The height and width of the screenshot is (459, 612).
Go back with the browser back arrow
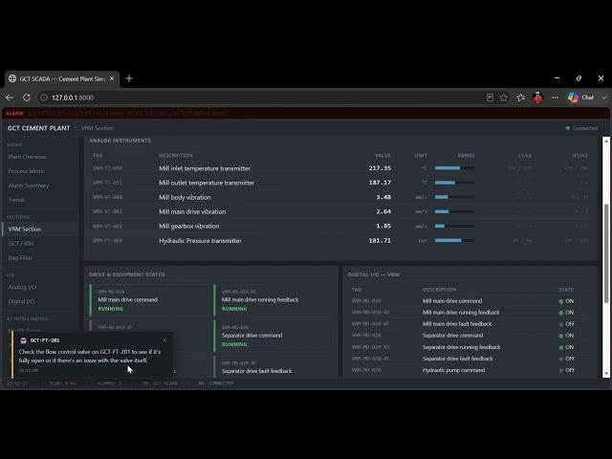[10, 98]
